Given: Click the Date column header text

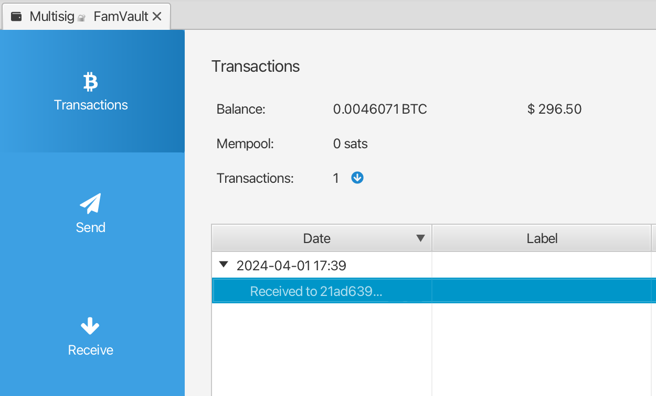Looking at the screenshot, I should click(x=316, y=238).
